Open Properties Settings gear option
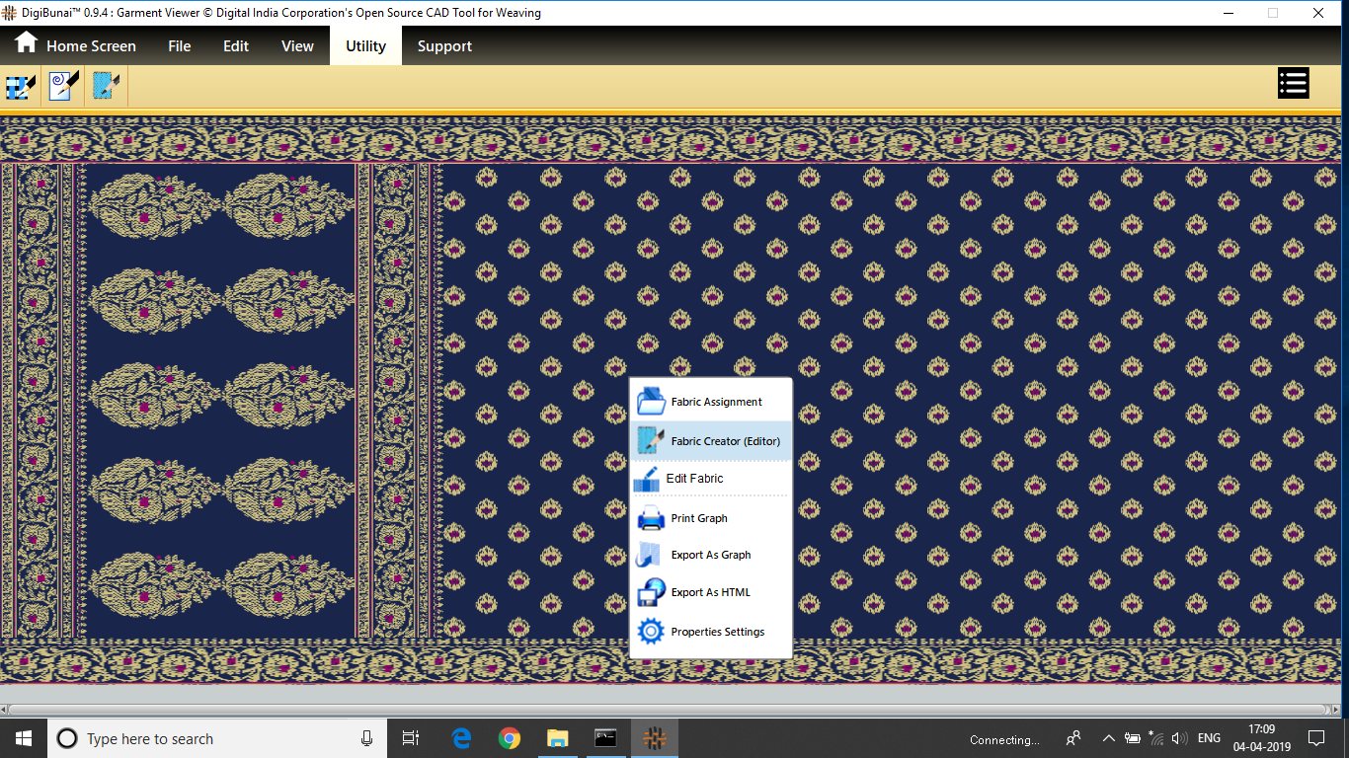The height and width of the screenshot is (758, 1349). (x=717, y=632)
